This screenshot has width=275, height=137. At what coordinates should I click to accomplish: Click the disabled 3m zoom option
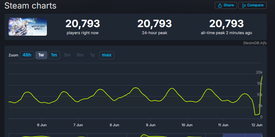[x=67, y=55]
